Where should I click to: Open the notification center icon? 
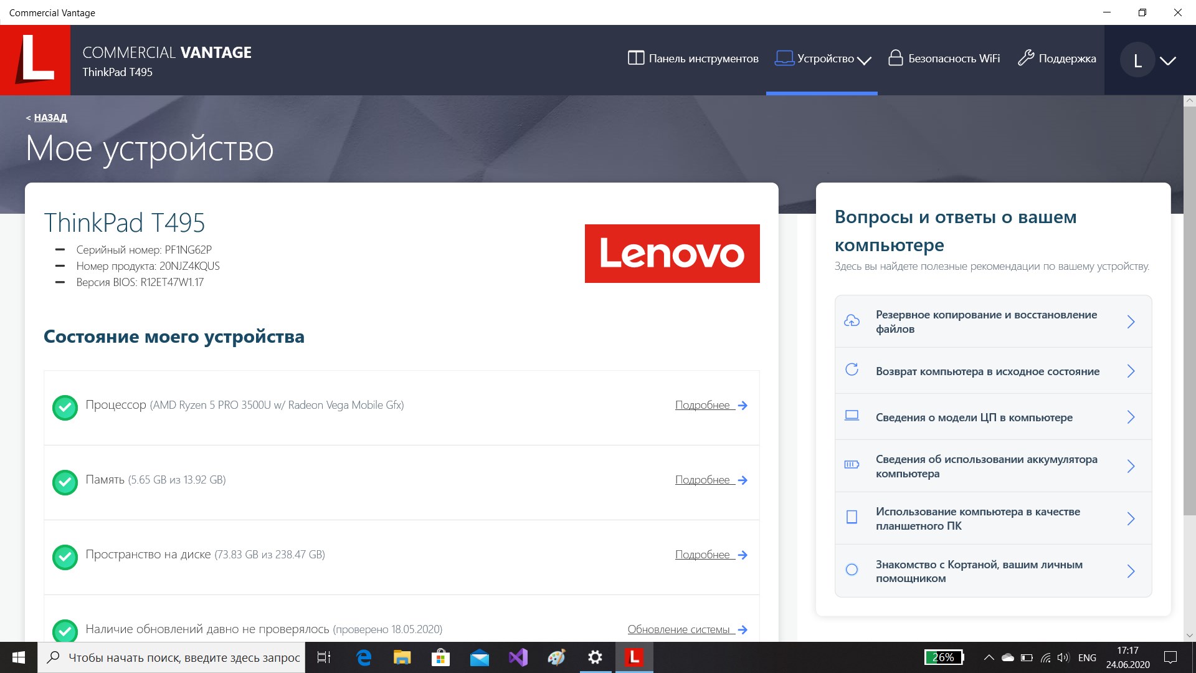click(x=1170, y=657)
